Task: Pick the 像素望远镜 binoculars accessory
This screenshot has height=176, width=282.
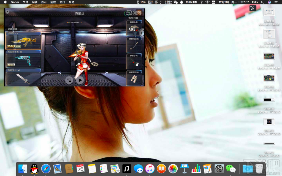Action: (x=134, y=79)
